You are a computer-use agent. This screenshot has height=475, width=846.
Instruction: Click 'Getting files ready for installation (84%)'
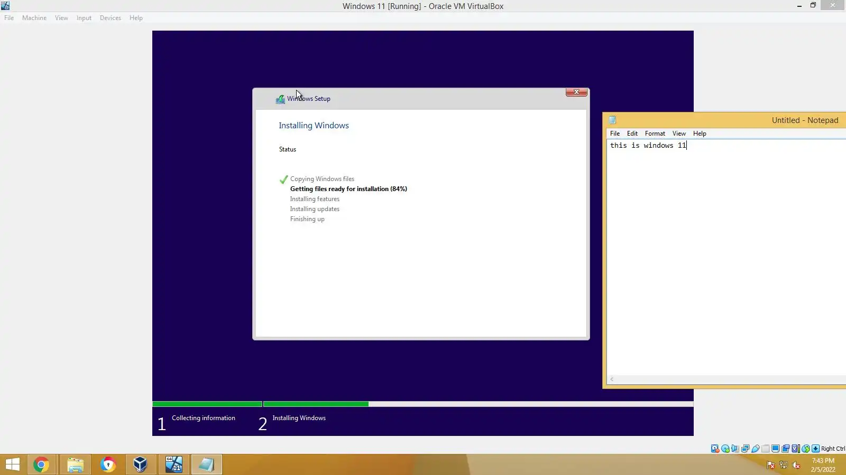(348, 189)
